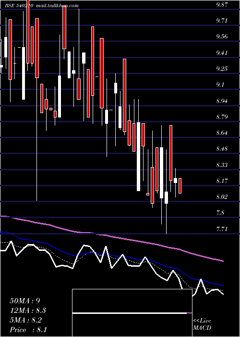The image size is (240, 337).
Task: Click the 8.94 price axis label
Action: point(222,101)
